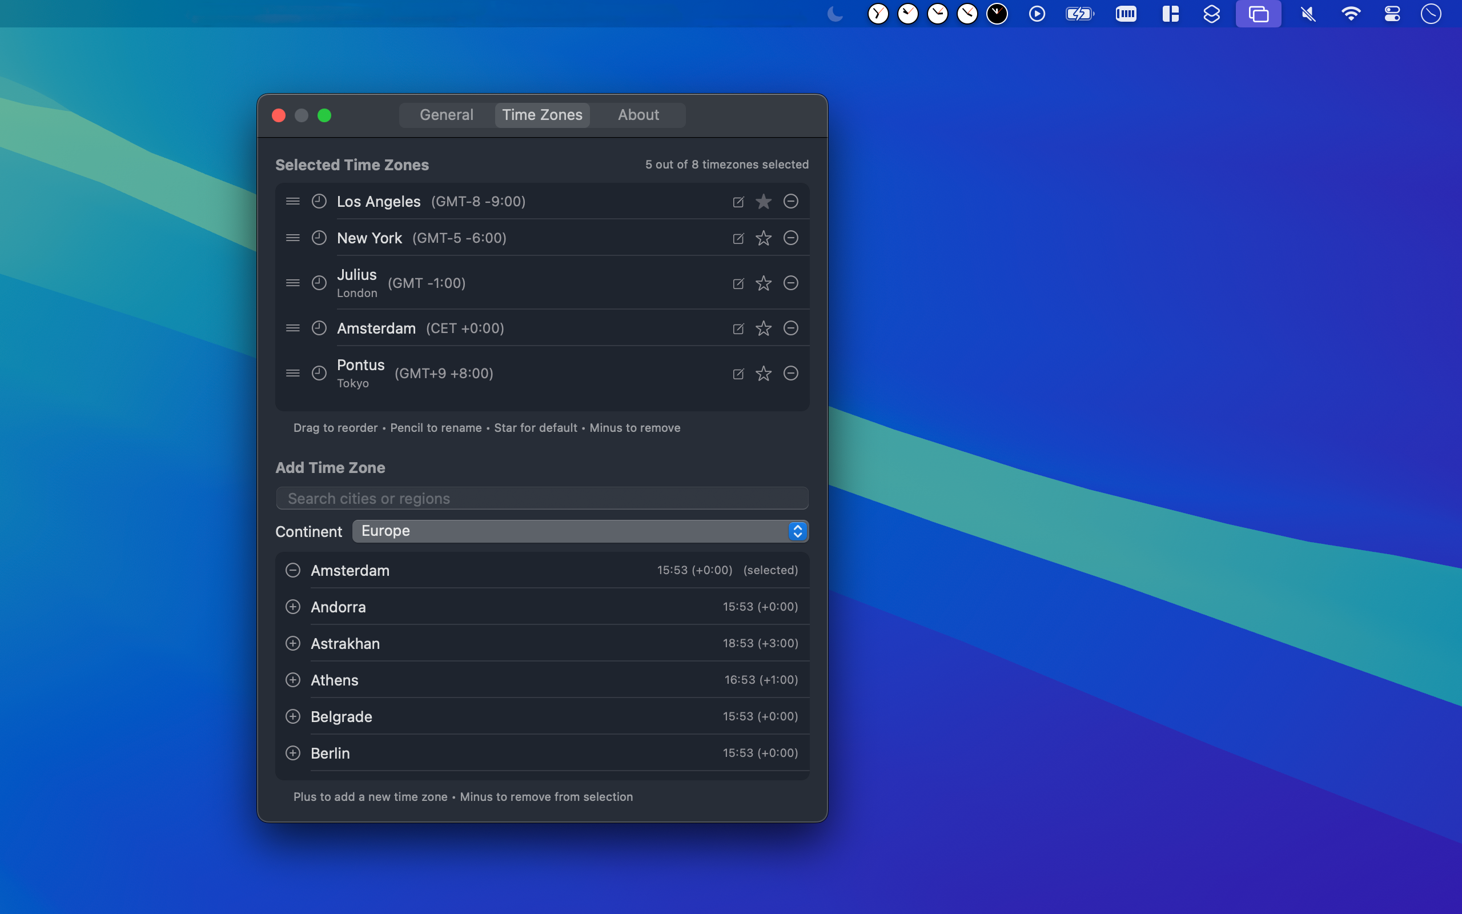The image size is (1462, 914).
Task: Select the Time Zones tab
Action: (x=542, y=115)
